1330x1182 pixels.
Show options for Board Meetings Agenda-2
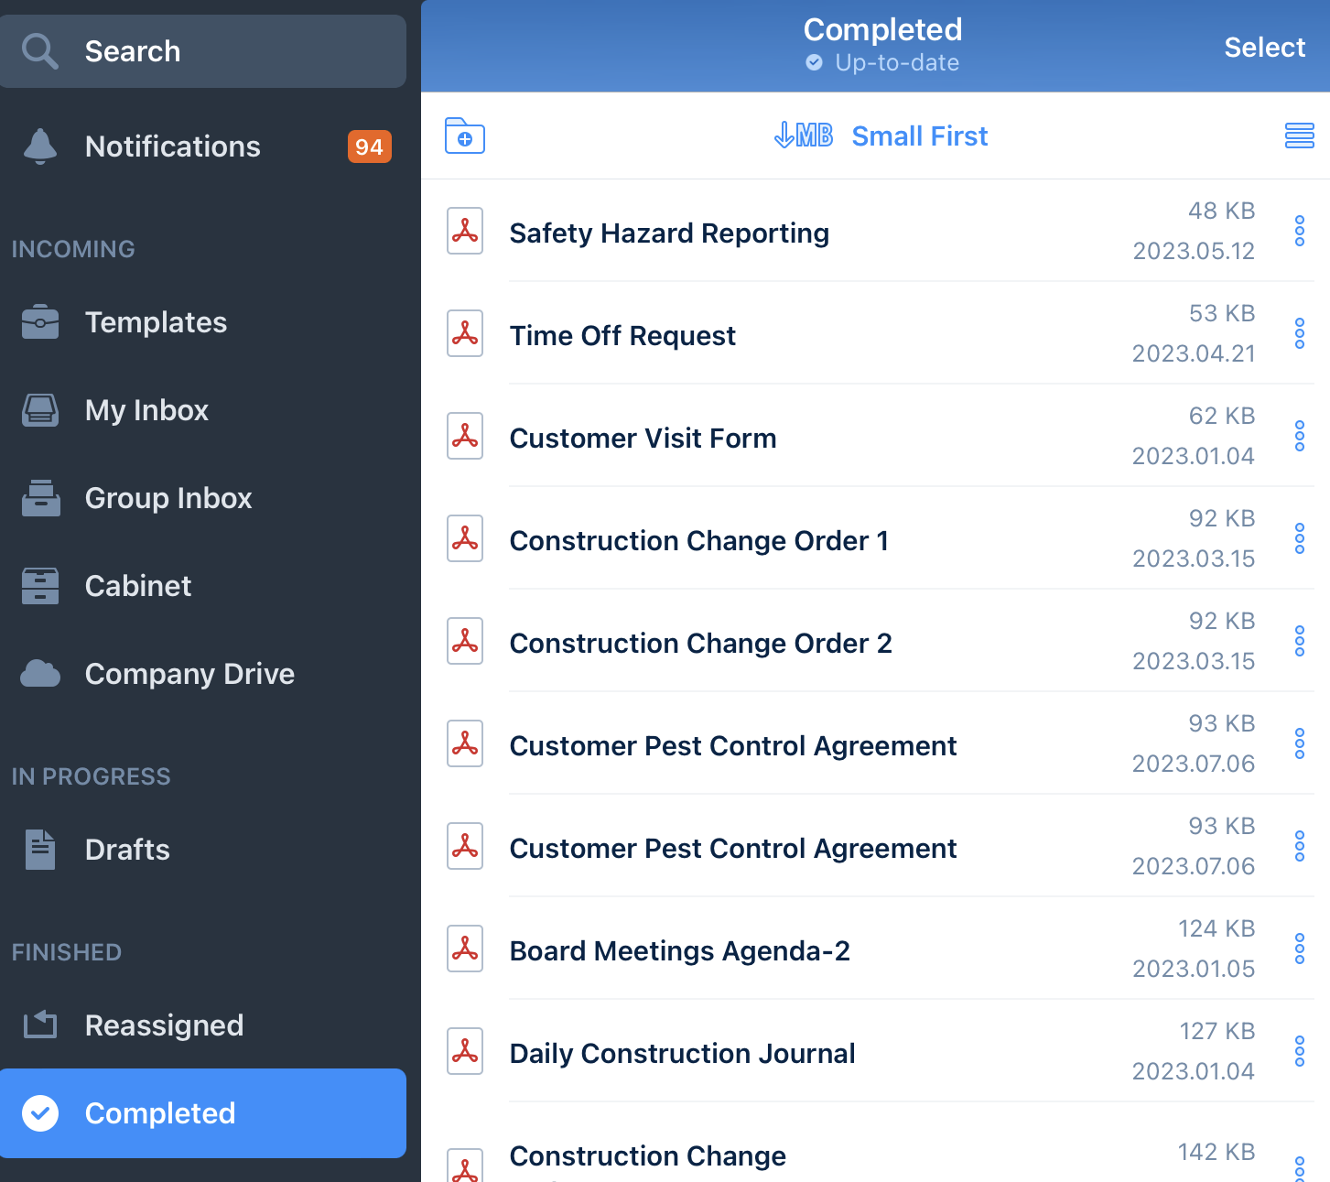[x=1299, y=949]
